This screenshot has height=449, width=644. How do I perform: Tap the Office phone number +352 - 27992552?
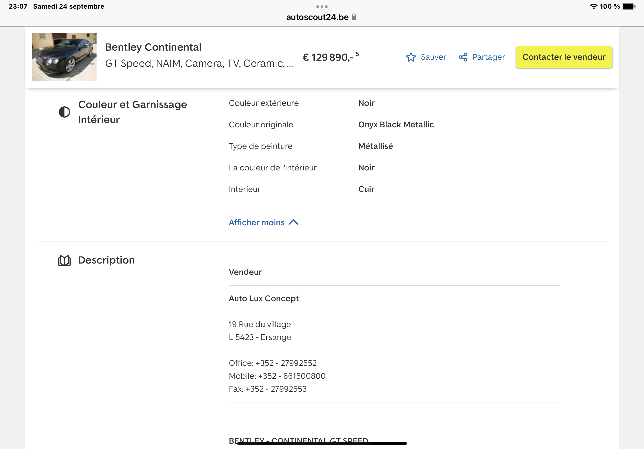286,363
